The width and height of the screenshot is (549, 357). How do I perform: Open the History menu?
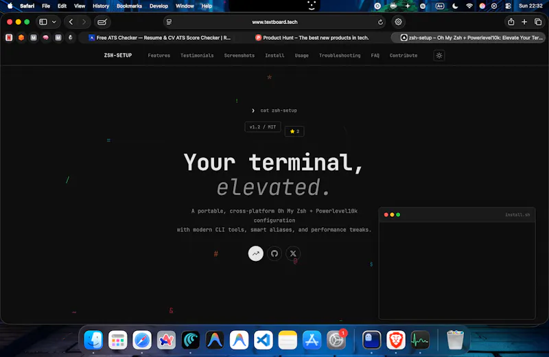101,5
